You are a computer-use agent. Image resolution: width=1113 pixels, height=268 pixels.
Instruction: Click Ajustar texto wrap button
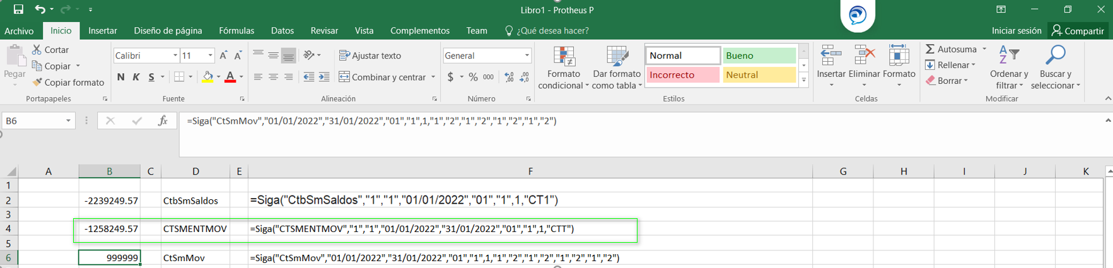click(x=370, y=55)
